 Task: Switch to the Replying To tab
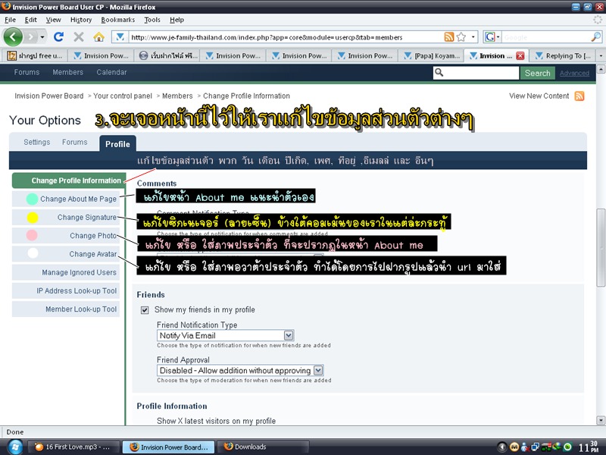point(563,55)
